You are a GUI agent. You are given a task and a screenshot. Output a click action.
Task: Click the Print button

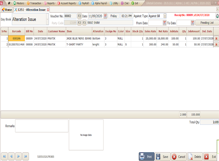pyautogui.click(x=146, y=156)
